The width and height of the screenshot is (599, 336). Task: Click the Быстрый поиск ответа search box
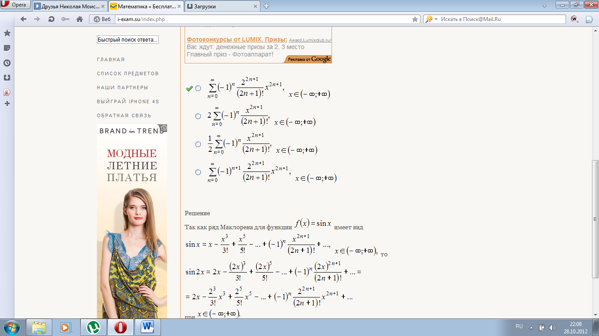click(x=128, y=40)
